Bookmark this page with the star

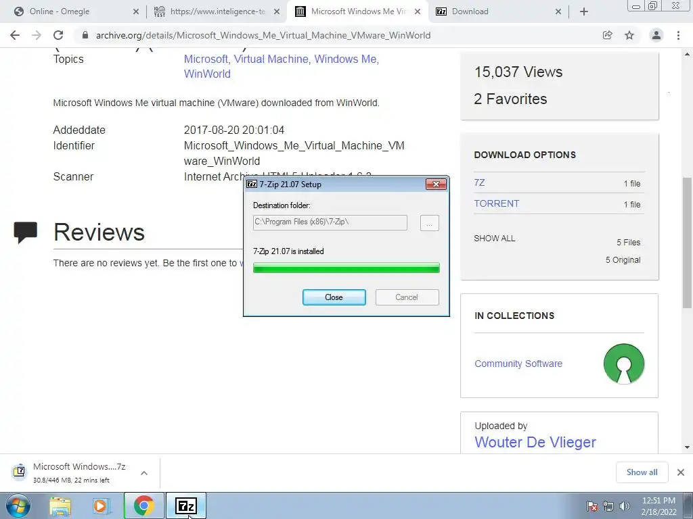click(629, 35)
